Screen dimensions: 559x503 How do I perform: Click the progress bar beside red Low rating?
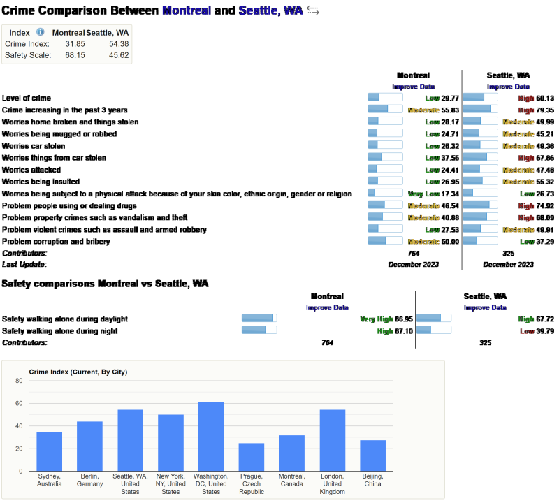[433, 330]
